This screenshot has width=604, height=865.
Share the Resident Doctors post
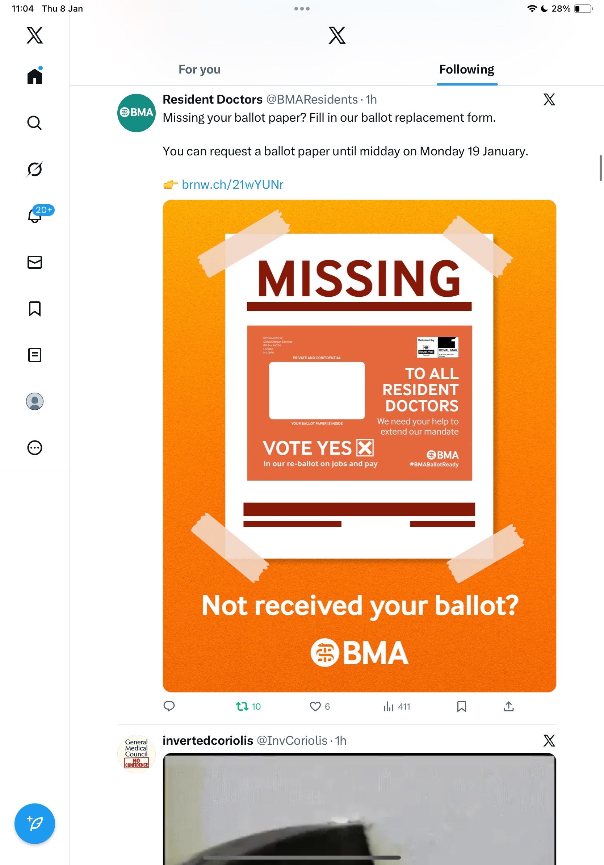[x=508, y=706]
